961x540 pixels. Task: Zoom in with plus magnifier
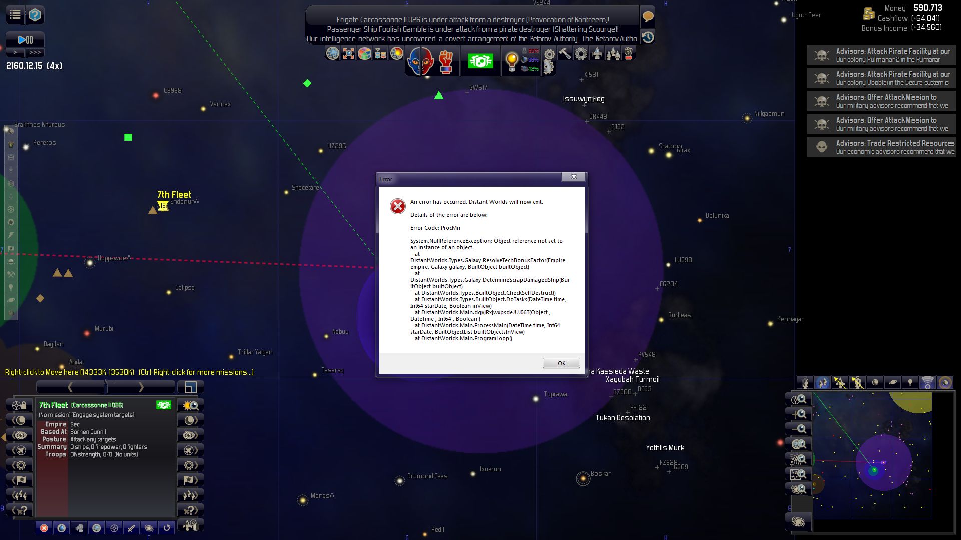(x=798, y=414)
